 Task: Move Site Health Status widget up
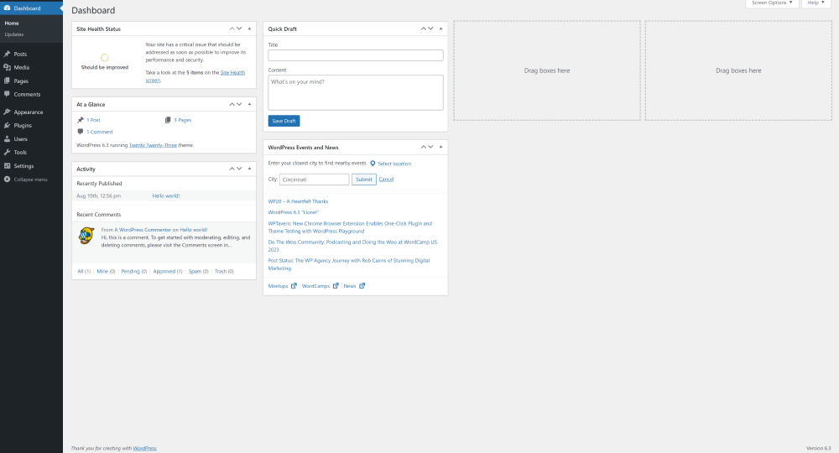point(232,29)
